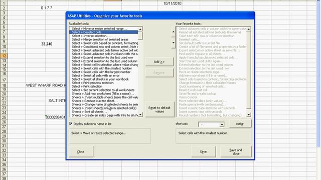Click the Save button
The width and height of the screenshot is (321, 180).
(203, 151)
